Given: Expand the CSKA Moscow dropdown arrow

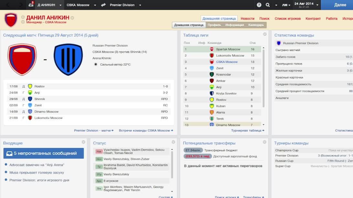Looking at the screenshot, I should point(95,5).
